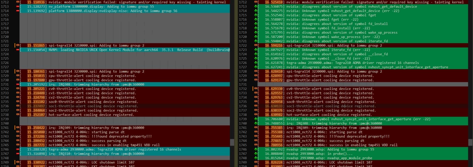Click red minus marker beside timestamp 15.128273
Viewport: 473px width, 167px height.
click(x=18, y=6)
